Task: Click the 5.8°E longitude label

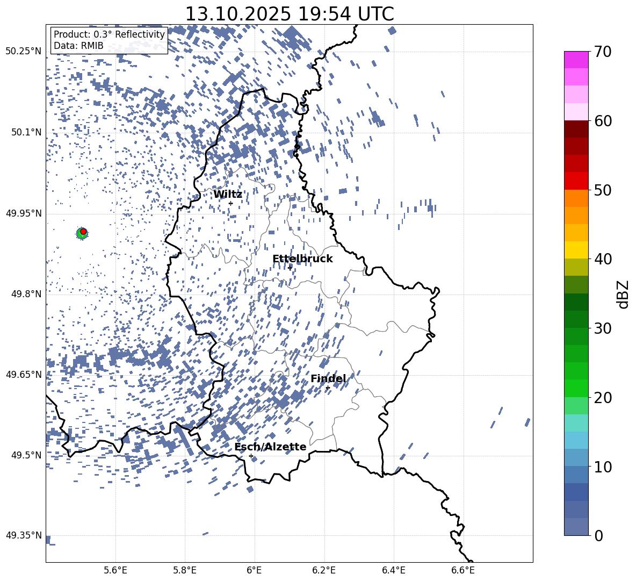Action: [x=185, y=570]
